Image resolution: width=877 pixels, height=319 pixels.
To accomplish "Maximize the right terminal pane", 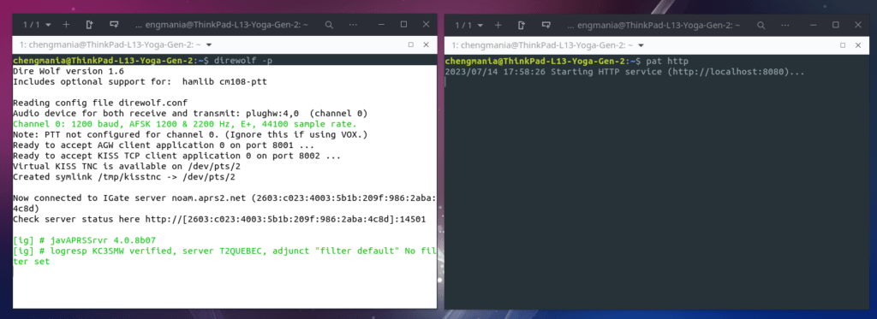I will tap(843, 44).
